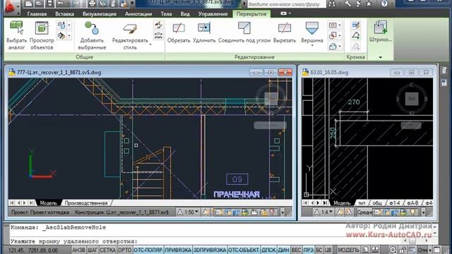The image size is (452, 254).
Task: Toggle СЕТКА grid display
Action: (107, 250)
